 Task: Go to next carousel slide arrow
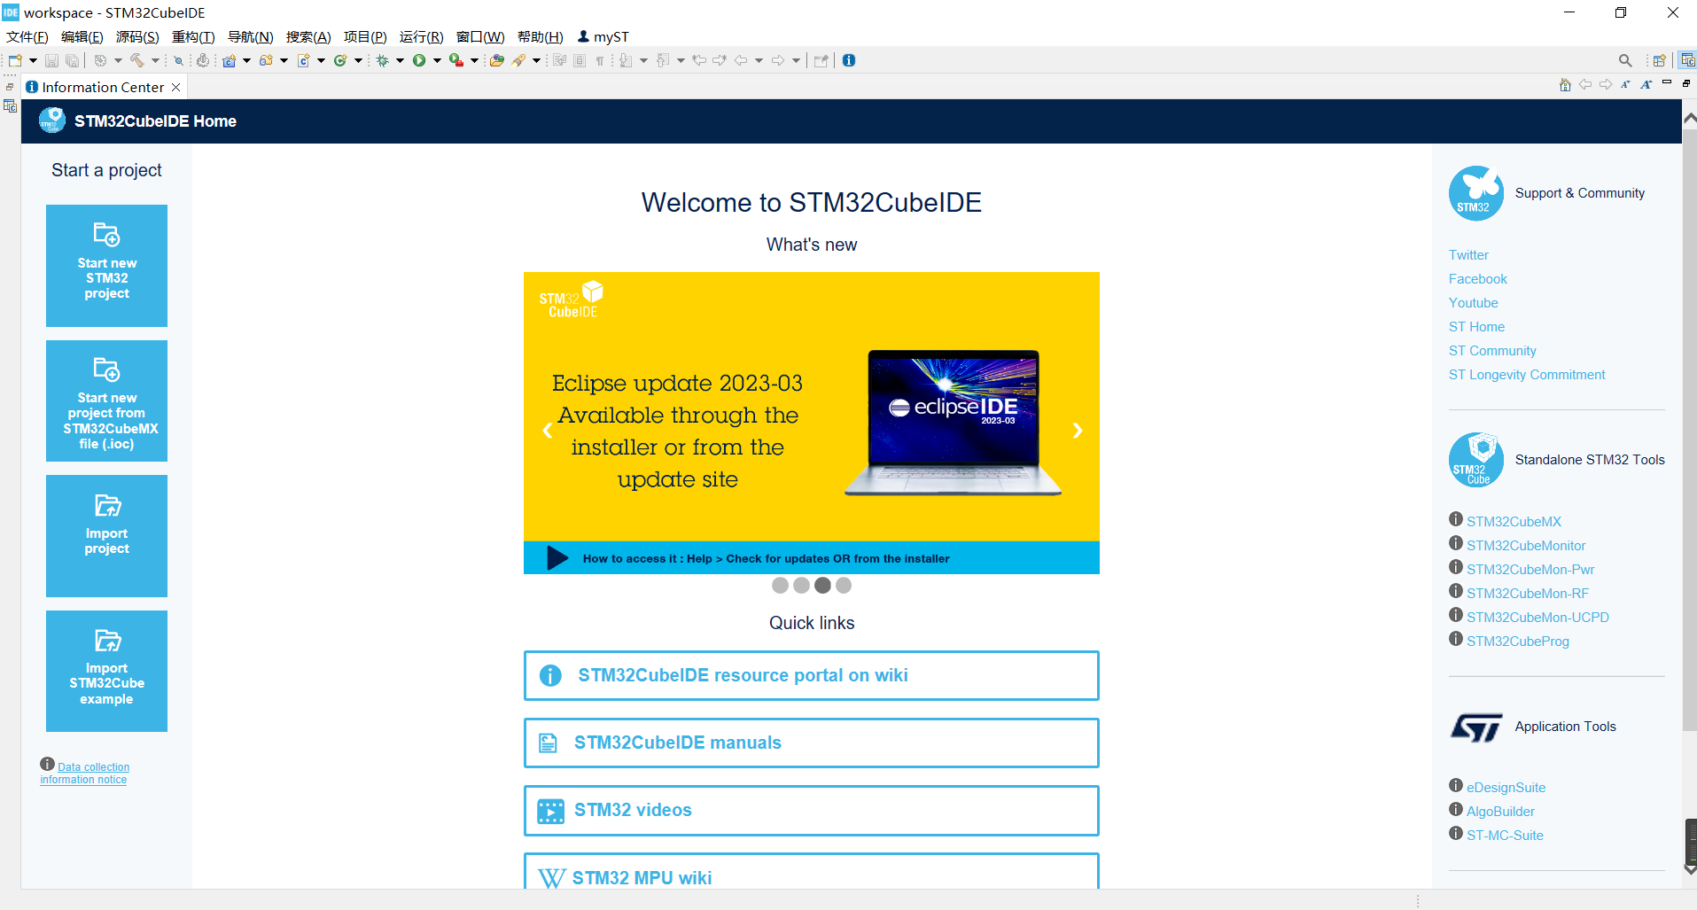[1078, 431]
